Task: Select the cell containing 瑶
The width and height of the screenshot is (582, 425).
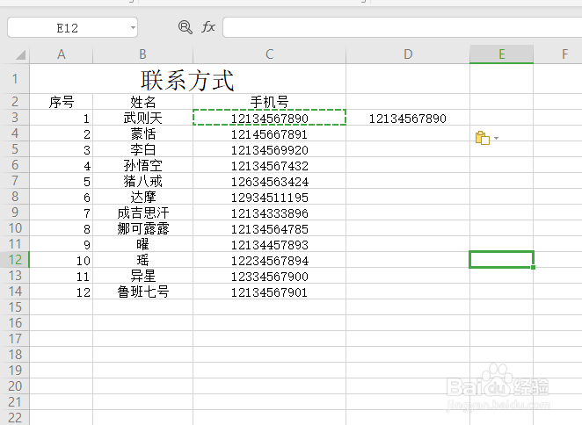Action: tap(143, 260)
